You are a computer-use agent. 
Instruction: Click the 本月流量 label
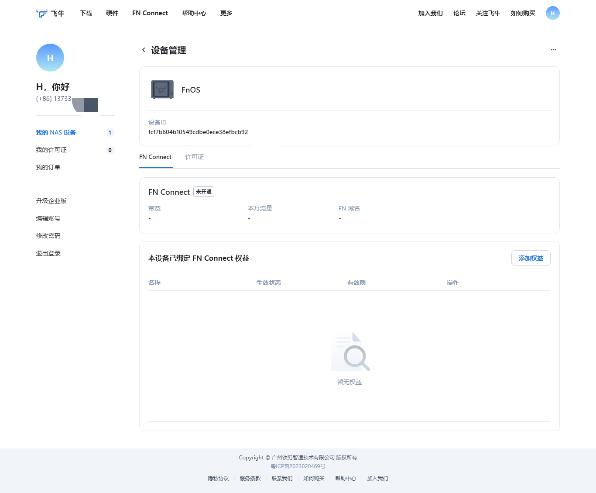tap(260, 208)
